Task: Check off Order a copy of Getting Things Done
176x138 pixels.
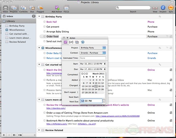Action: 44,113
